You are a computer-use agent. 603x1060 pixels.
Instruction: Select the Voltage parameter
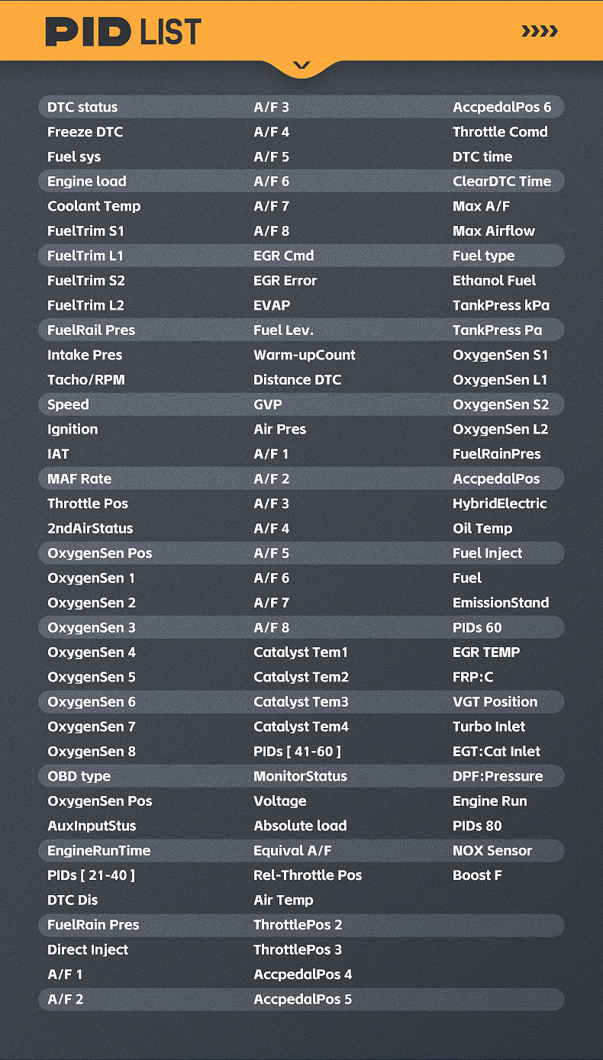click(x=279, y=801)
